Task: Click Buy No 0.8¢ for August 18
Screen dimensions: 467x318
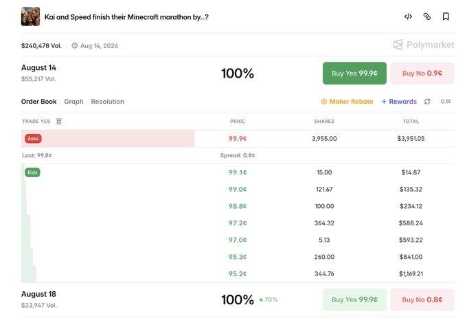Action: [422, 299]
